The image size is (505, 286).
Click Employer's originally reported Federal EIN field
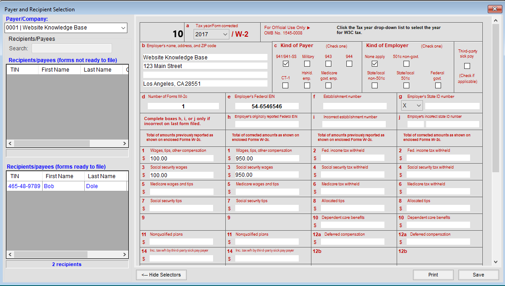click(x=267, y=124)
